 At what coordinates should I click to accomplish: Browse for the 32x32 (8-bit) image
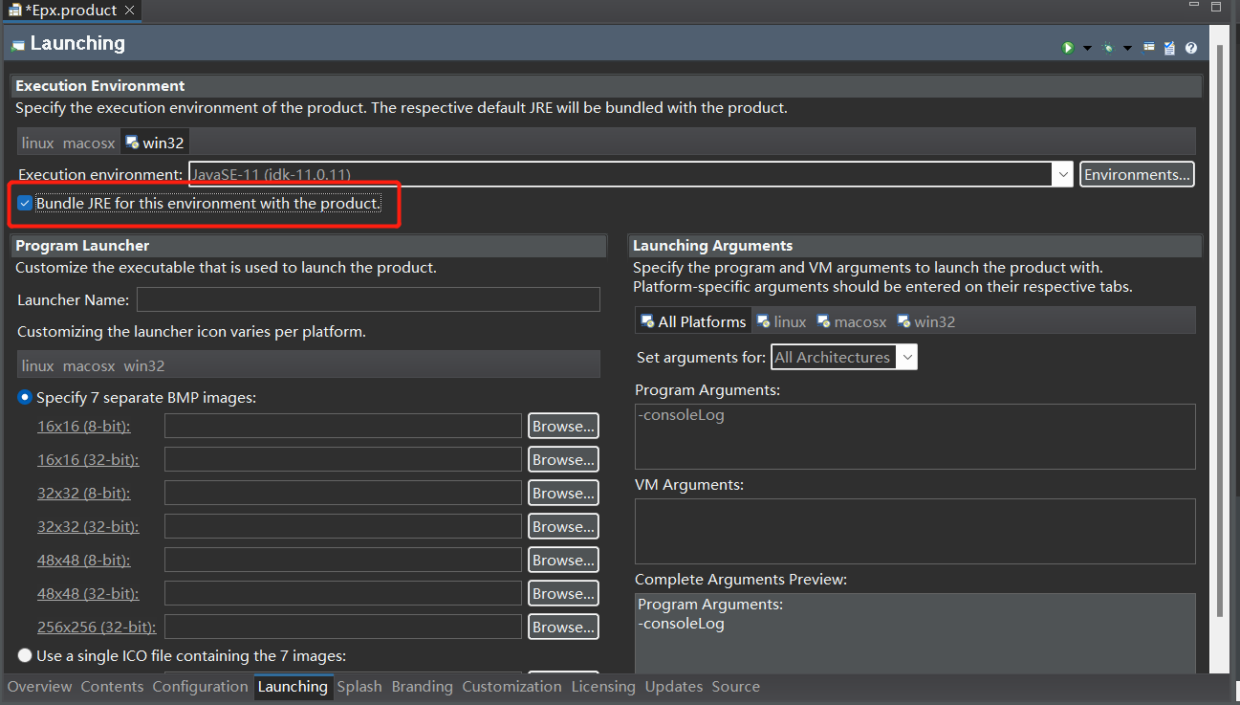[x=563, y=494]
